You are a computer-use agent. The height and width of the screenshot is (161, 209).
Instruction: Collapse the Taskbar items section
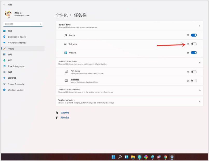(x=200, y=26)
